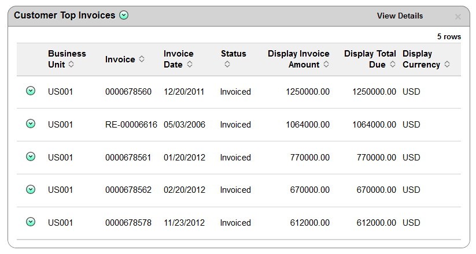Click the Invoice column header text

(x=120, y=59)
